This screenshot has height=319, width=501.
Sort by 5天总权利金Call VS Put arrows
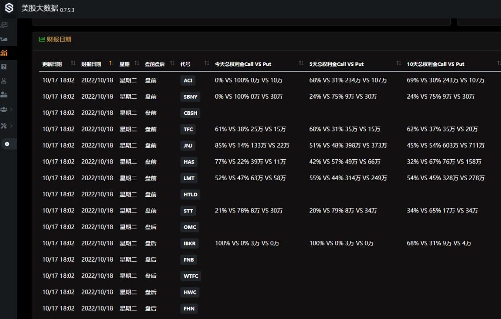coord(399,63)
